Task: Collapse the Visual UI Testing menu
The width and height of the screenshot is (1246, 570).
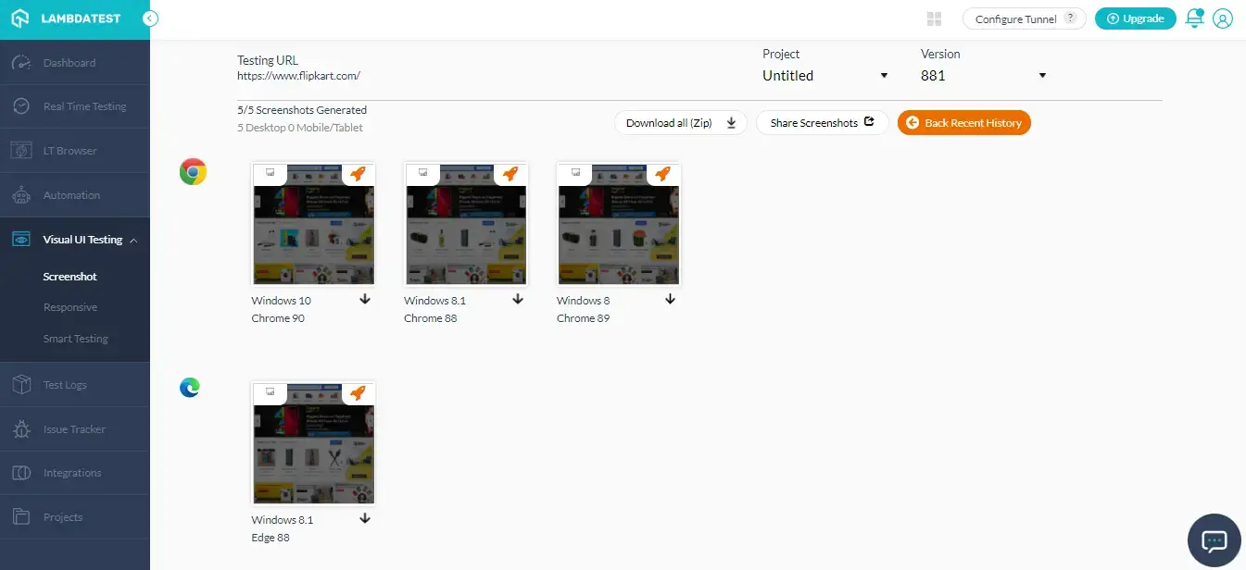Action: pos(133,241)
